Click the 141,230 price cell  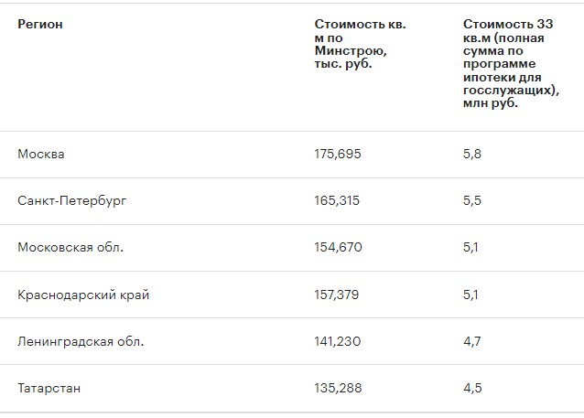[x=338, y=341]
